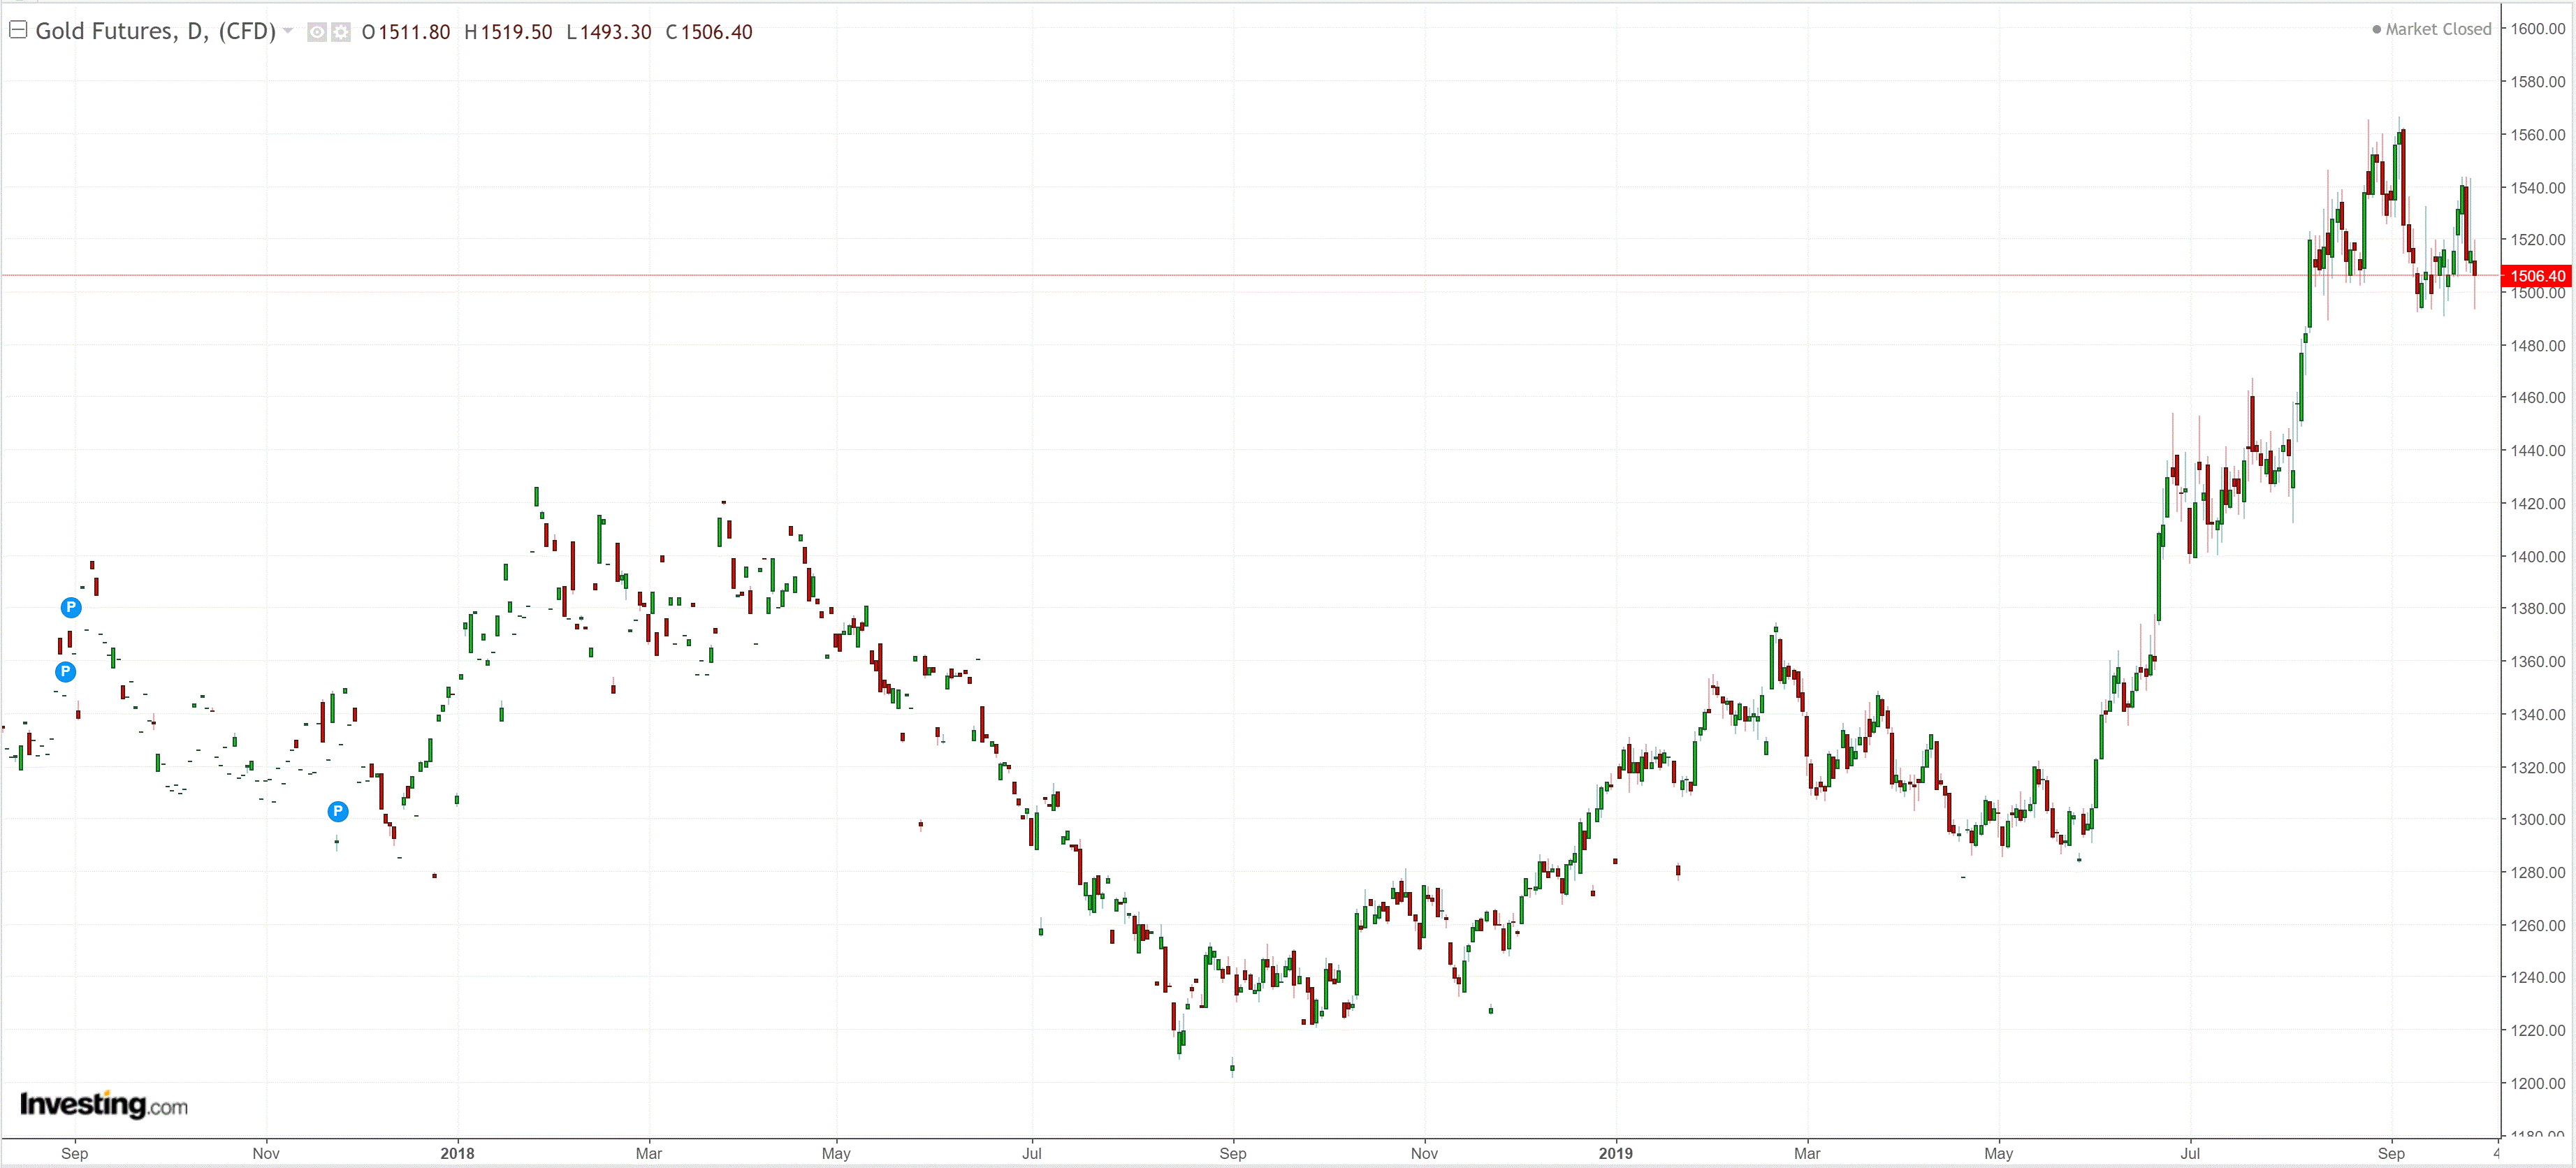The height and width of the screenshot is (1168, 2576).
Task: Select the Gold Futures, D, (CFD) title
Action: click(x=155, y=31)
